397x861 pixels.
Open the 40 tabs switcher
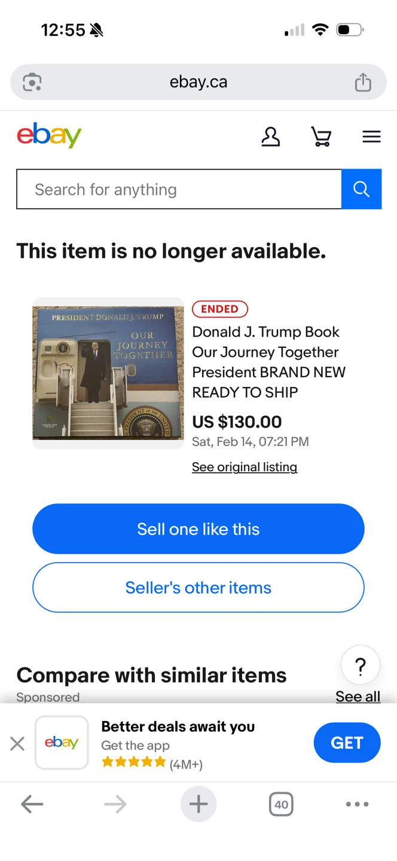point(281,804)
